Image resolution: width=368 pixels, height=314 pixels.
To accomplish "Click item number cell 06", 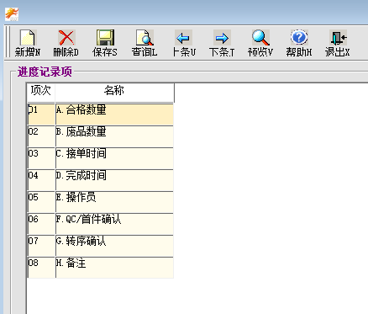I will (41, 224).
